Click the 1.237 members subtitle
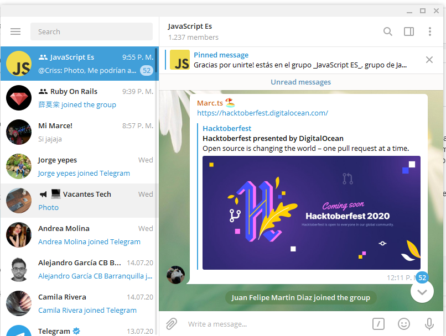Viewport: 446px width, 336px height. [193, 37]
